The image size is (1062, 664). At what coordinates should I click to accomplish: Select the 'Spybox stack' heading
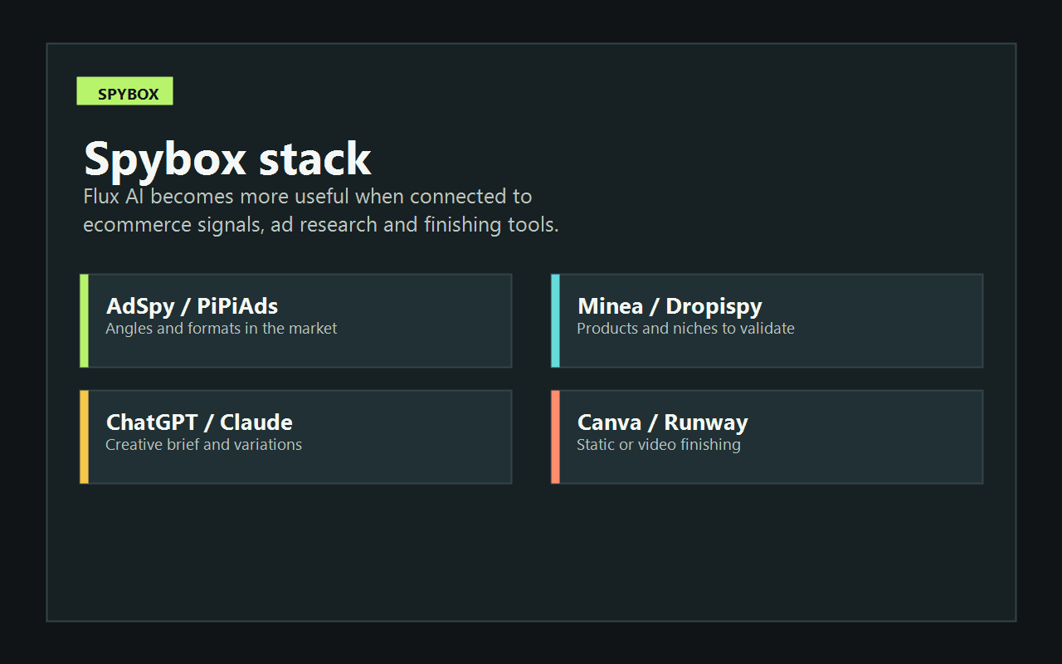[x=227, y=159]
